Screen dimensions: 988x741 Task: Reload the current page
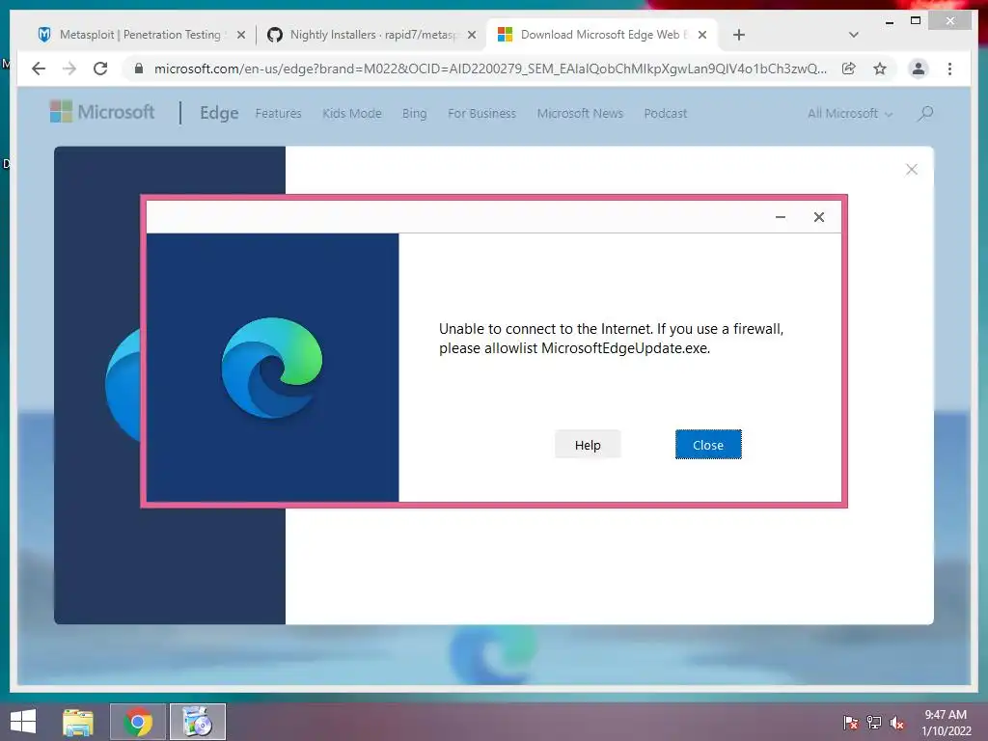[100, 69]
